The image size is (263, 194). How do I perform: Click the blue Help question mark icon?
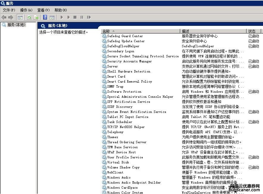[x=45, y=17]
